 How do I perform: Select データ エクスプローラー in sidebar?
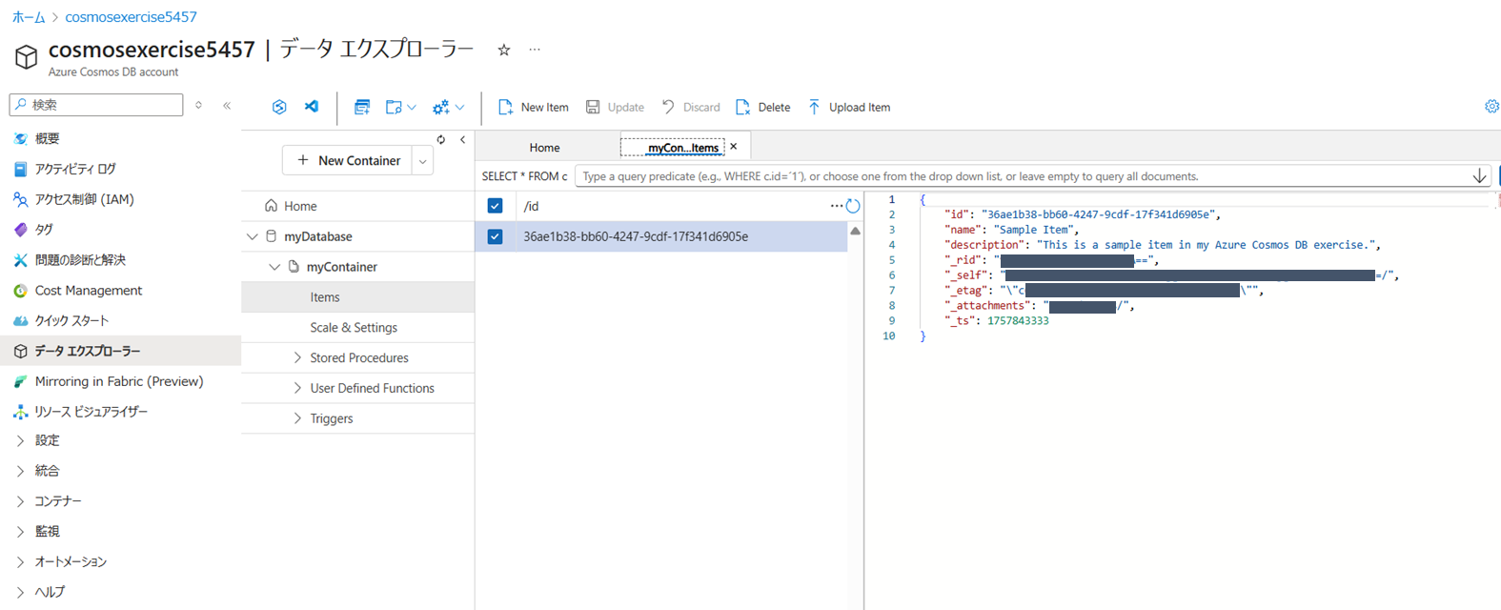click(x=120, y=351)
